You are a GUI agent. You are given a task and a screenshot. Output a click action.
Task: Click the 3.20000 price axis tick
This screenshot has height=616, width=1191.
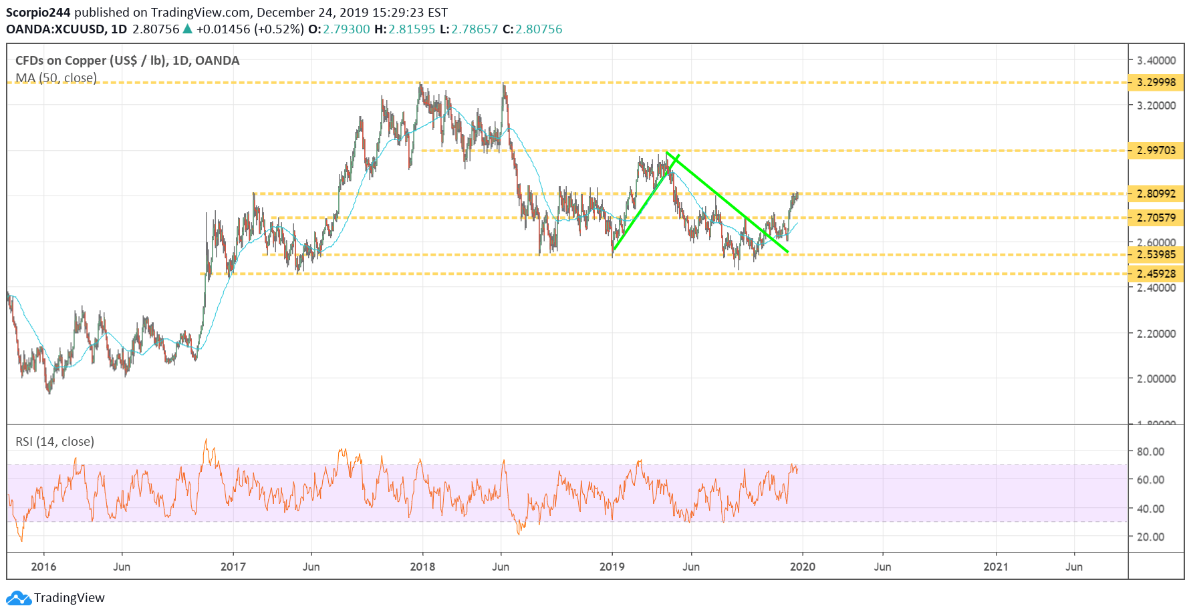pos(1156,105)
